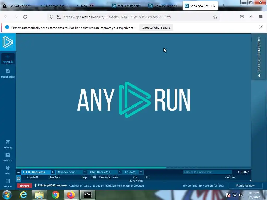Click the Content column header
The width and height of the screenshot is (267, 200).
(230, 177)
